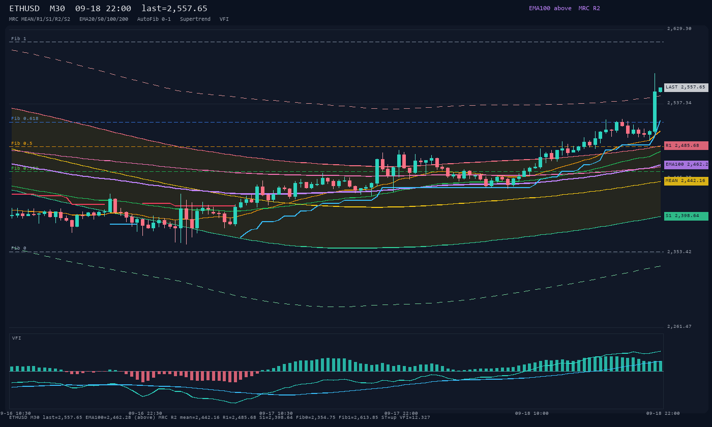Click the 'Supertrend' indicator label

(195, 19)
